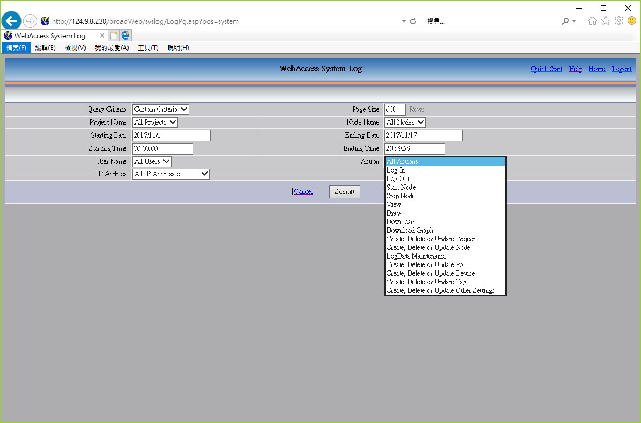Select 'Stop Node' in the Action list
Viewport: 641px width, 423px height.
(x=445, y=196)
